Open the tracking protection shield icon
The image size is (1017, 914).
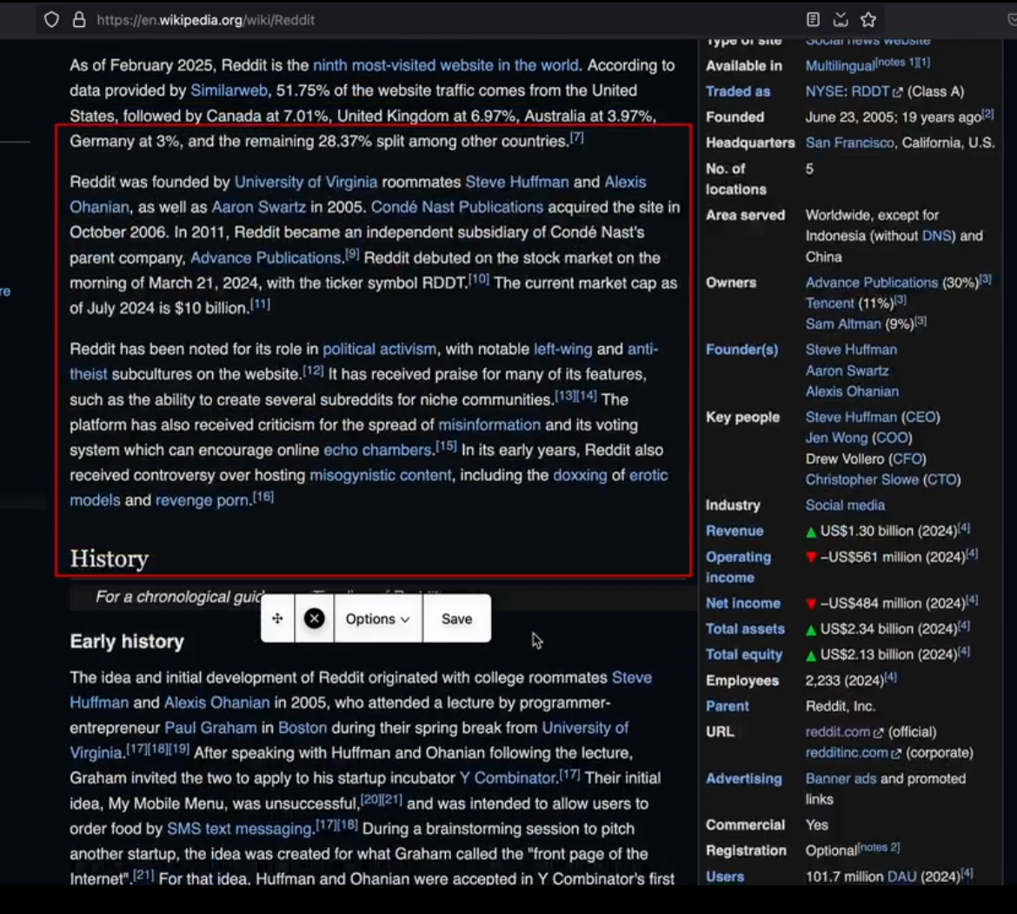51,19
